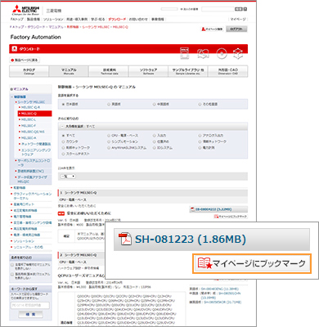This screenshot has height=327, width=319.
Task: Select MELSEC-F in the sidebar
Action: click(29, 126)
